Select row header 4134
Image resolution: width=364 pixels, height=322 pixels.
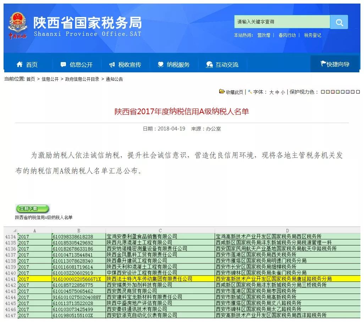click(10, 237)
